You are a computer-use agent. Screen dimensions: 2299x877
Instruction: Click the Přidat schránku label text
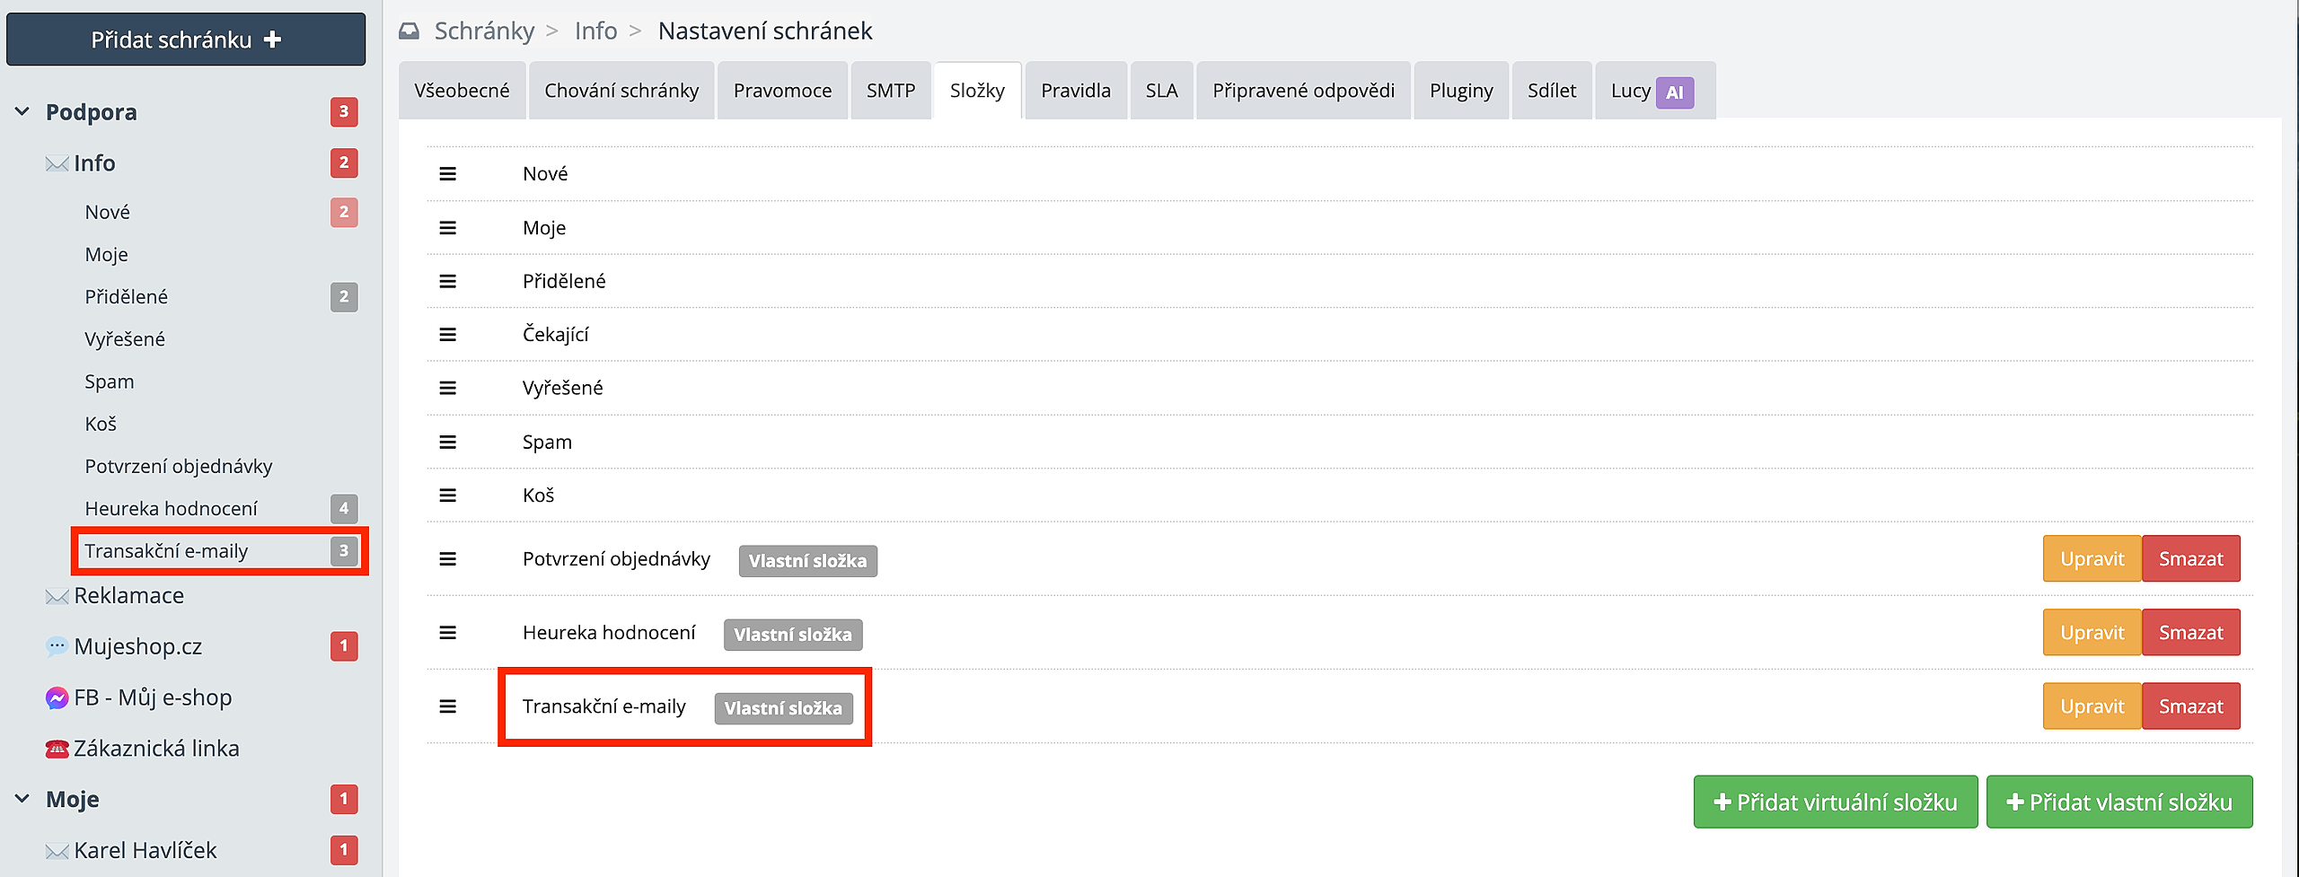[172, 40]
